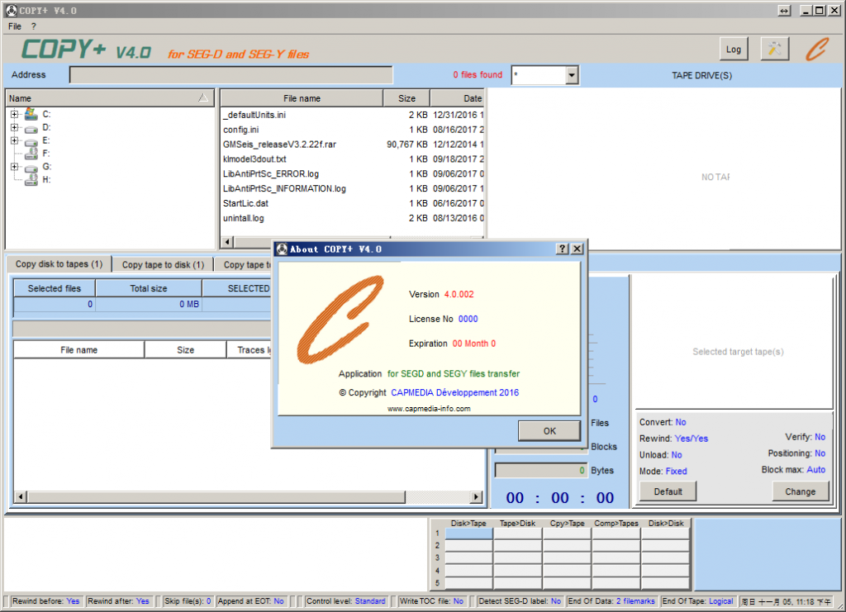Click the About dialog help question mark
The image size is (846, 612).
562,249
